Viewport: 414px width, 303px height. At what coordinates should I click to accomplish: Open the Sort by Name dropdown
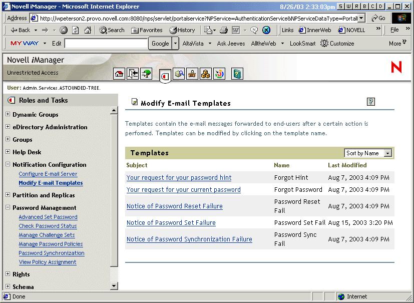(x=368, y=153)
